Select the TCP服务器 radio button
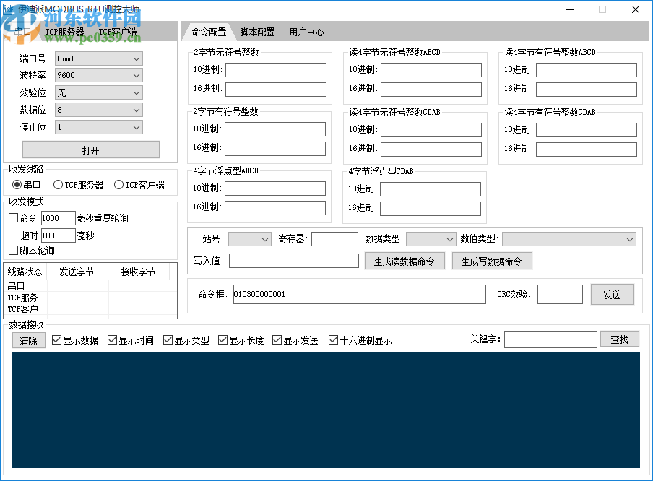653x481 pixels. [58, 184]
